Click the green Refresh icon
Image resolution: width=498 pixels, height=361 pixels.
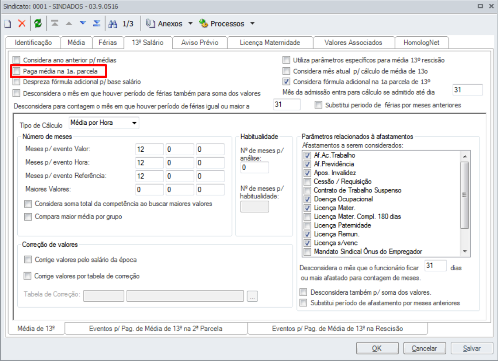pyautogui.click(x=38, y=23)
